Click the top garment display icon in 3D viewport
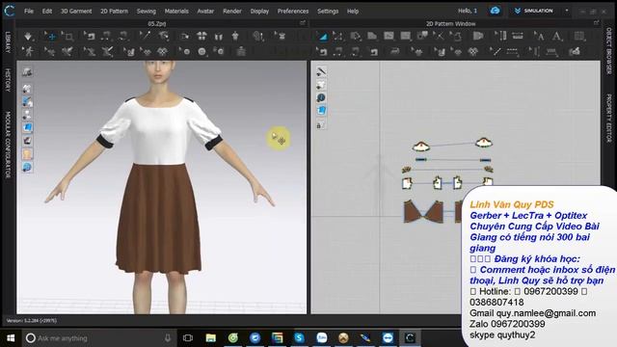 pos(27,71)
